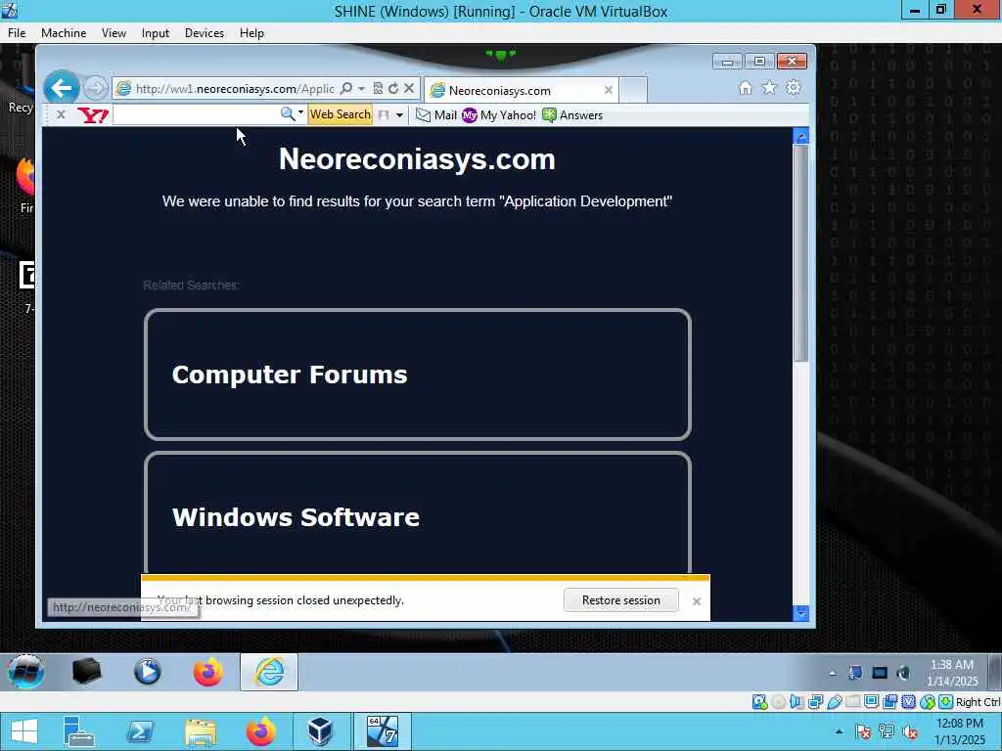
Task: Click the IE address bar URL
Action: pyautogui.click(x=235, y=89)
